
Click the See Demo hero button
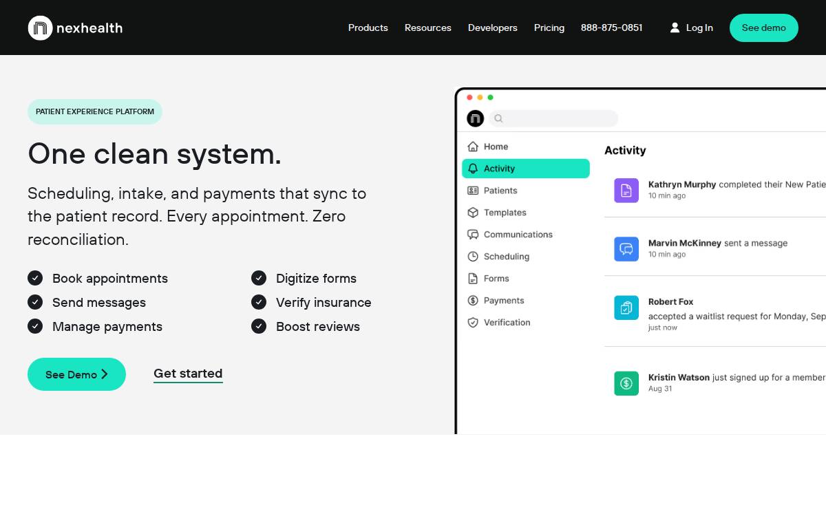click(x=76, y=374)
